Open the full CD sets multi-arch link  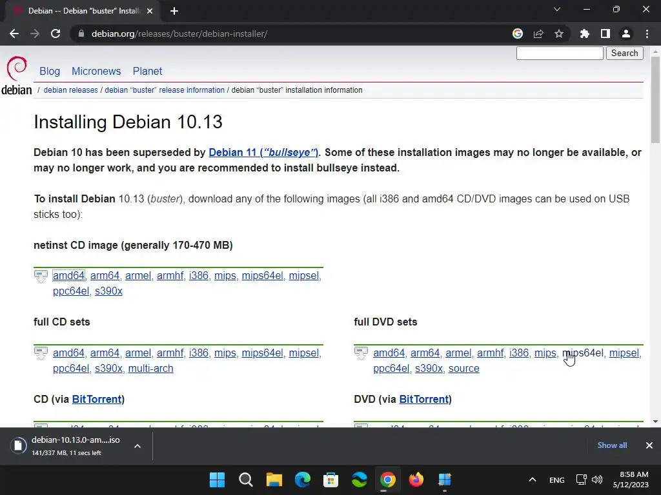point(150,368)
